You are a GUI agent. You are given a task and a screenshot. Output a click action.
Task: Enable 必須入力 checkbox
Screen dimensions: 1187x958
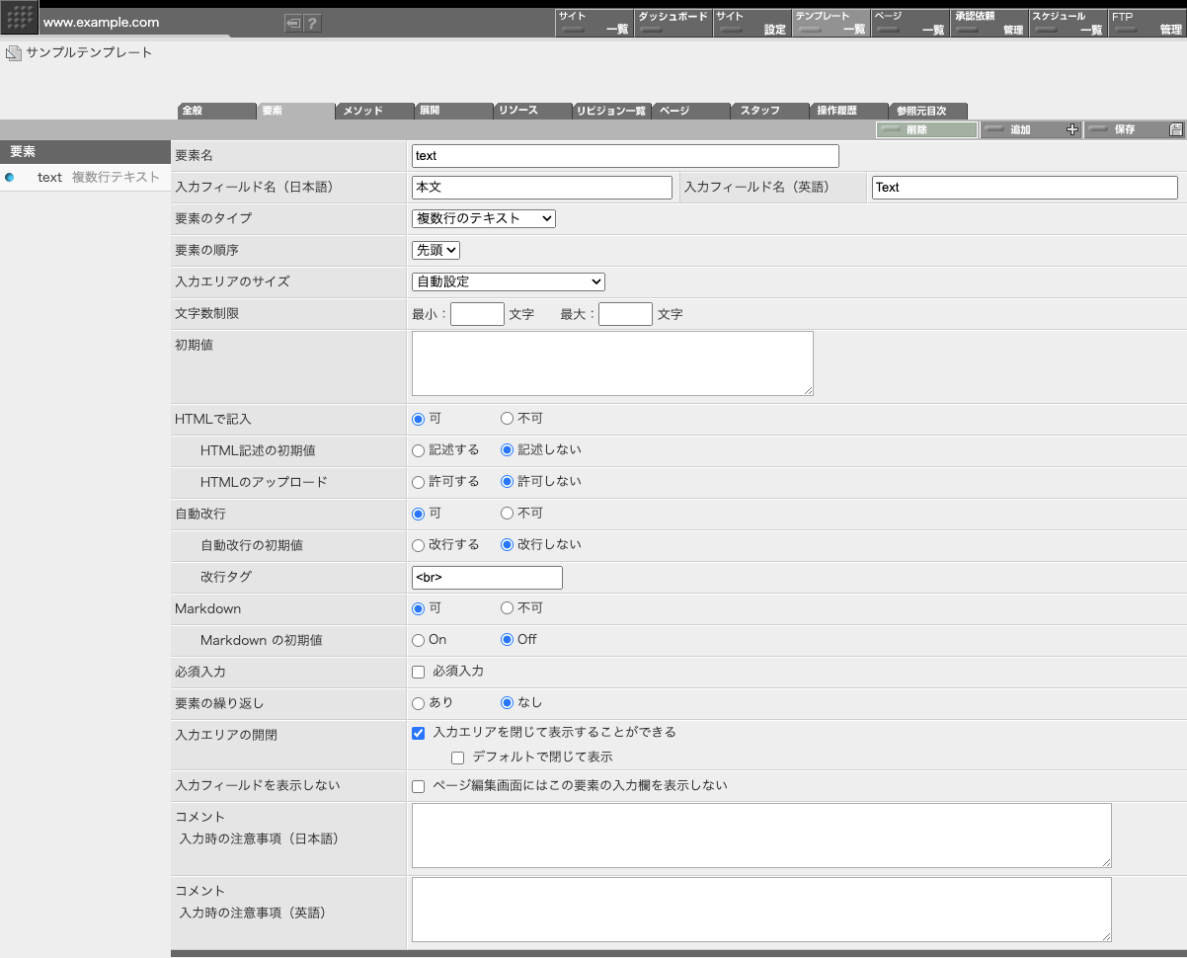click(418, 672)
